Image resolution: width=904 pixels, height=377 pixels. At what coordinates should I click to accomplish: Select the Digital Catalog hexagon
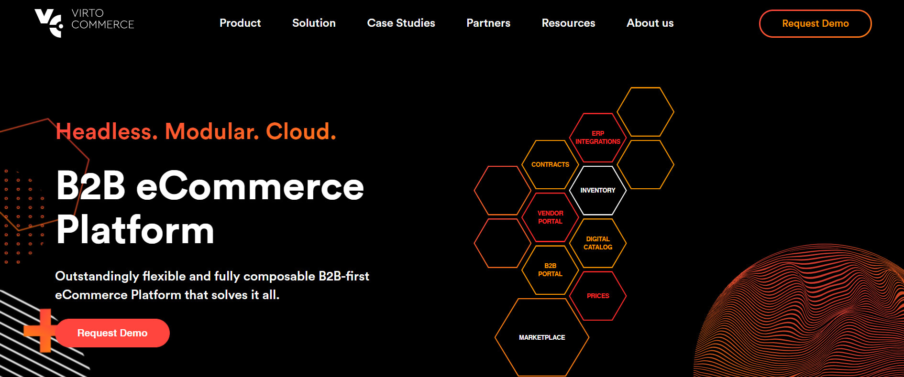[598, 243]
